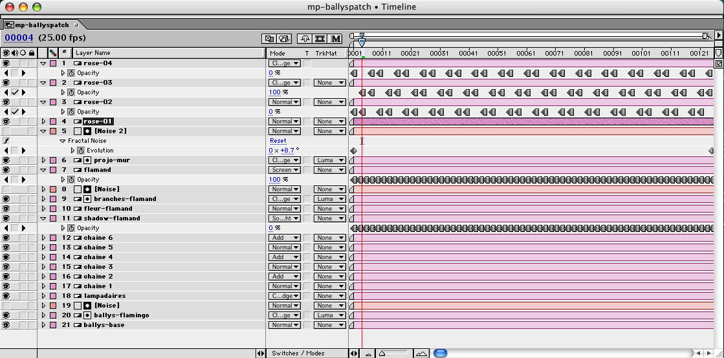Viewport: 724px width, 358px height.
Task: Open TrkMat dropdown for projo-mur layer
Action: coord(329,160)
